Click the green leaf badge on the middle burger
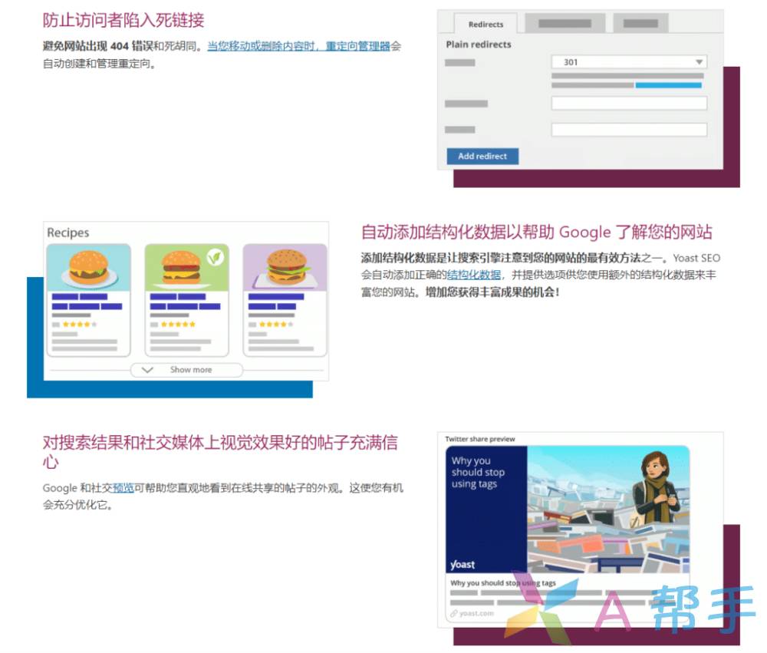 pyautogui.click(x=215, y=258)
